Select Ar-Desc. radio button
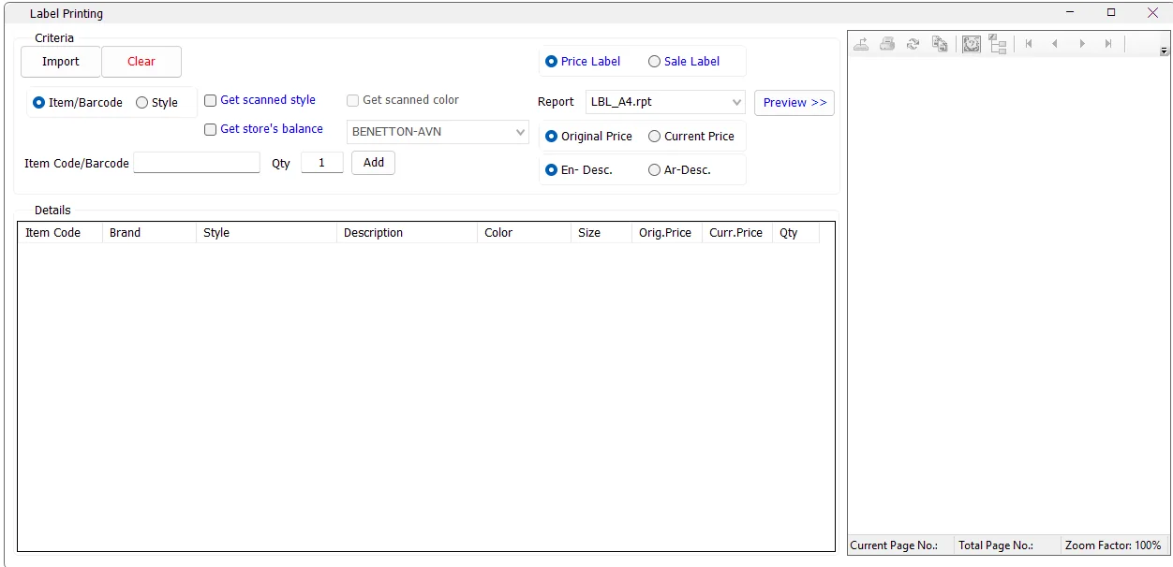1173x567 pixels. (679, 170)
